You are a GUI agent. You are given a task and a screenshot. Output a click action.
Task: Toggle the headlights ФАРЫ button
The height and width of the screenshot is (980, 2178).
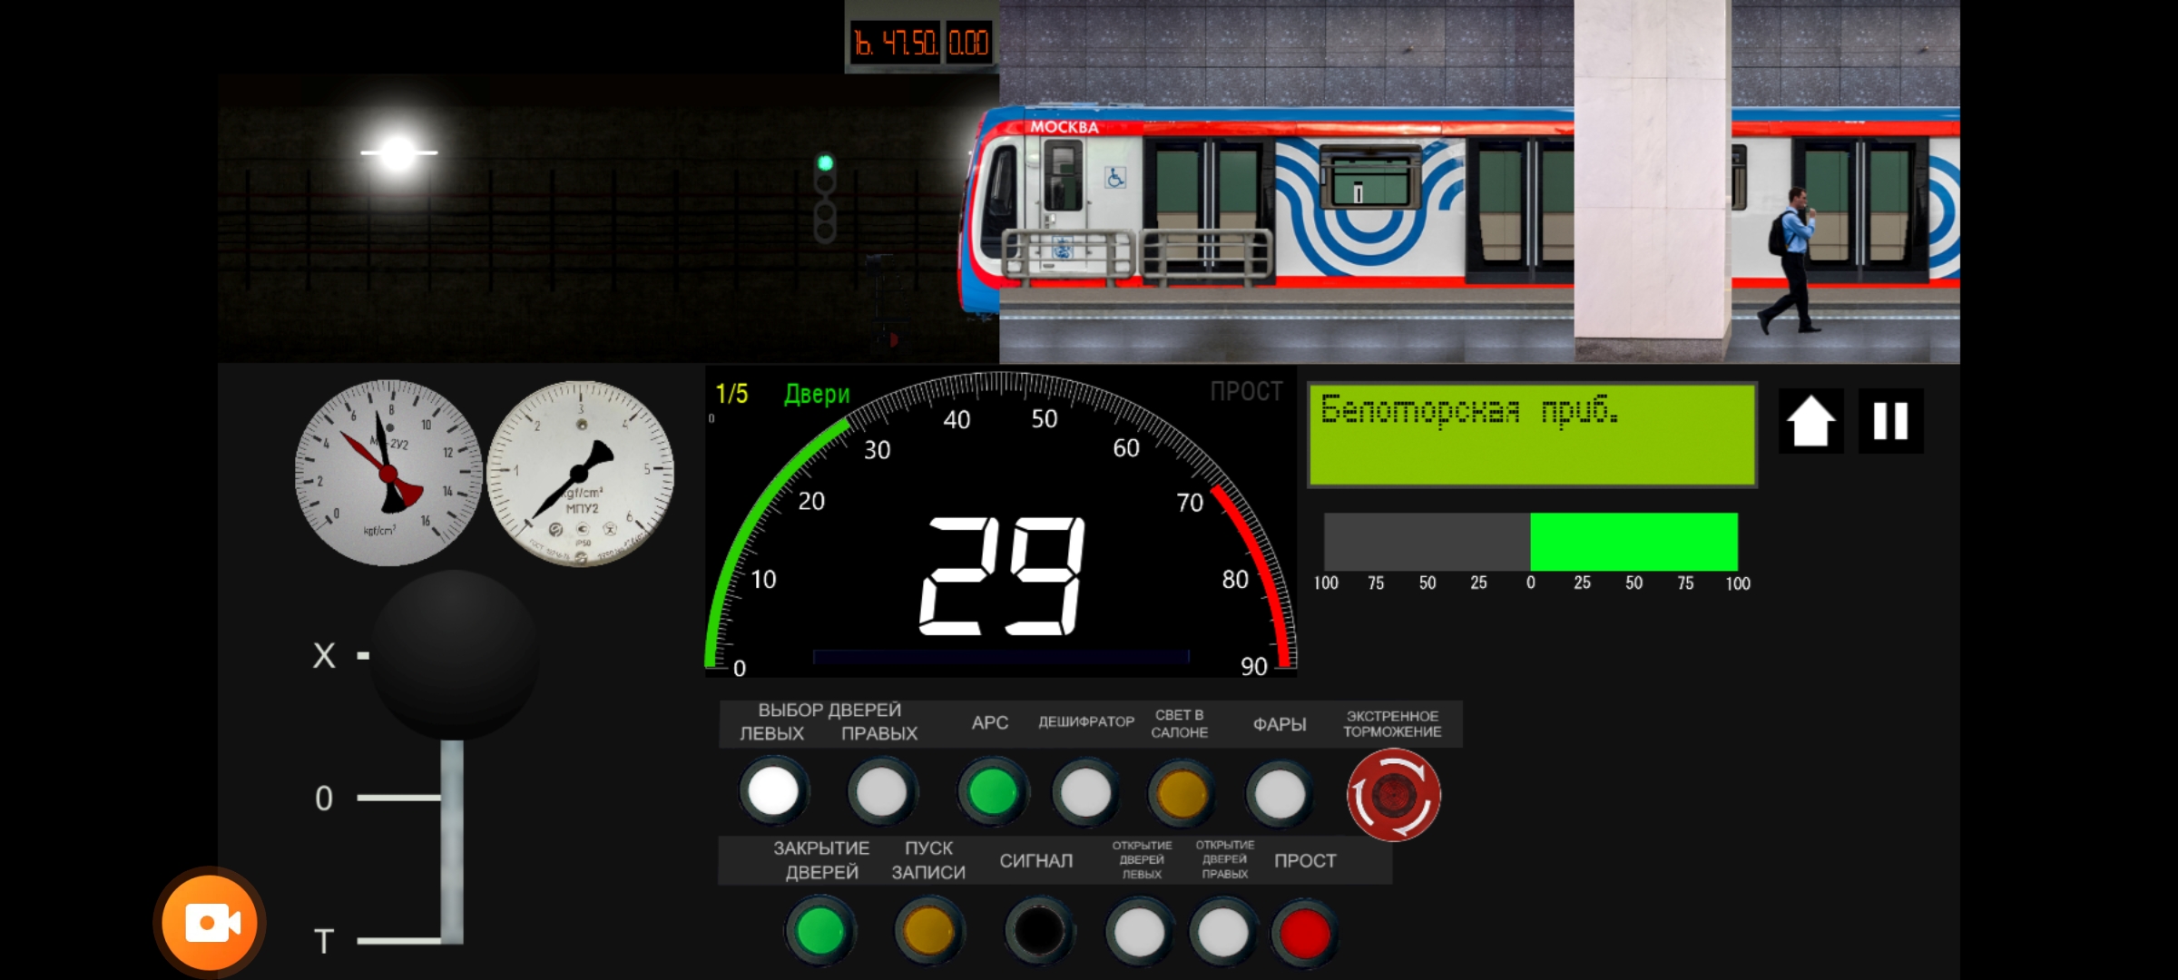click(x=1279, y=794)
